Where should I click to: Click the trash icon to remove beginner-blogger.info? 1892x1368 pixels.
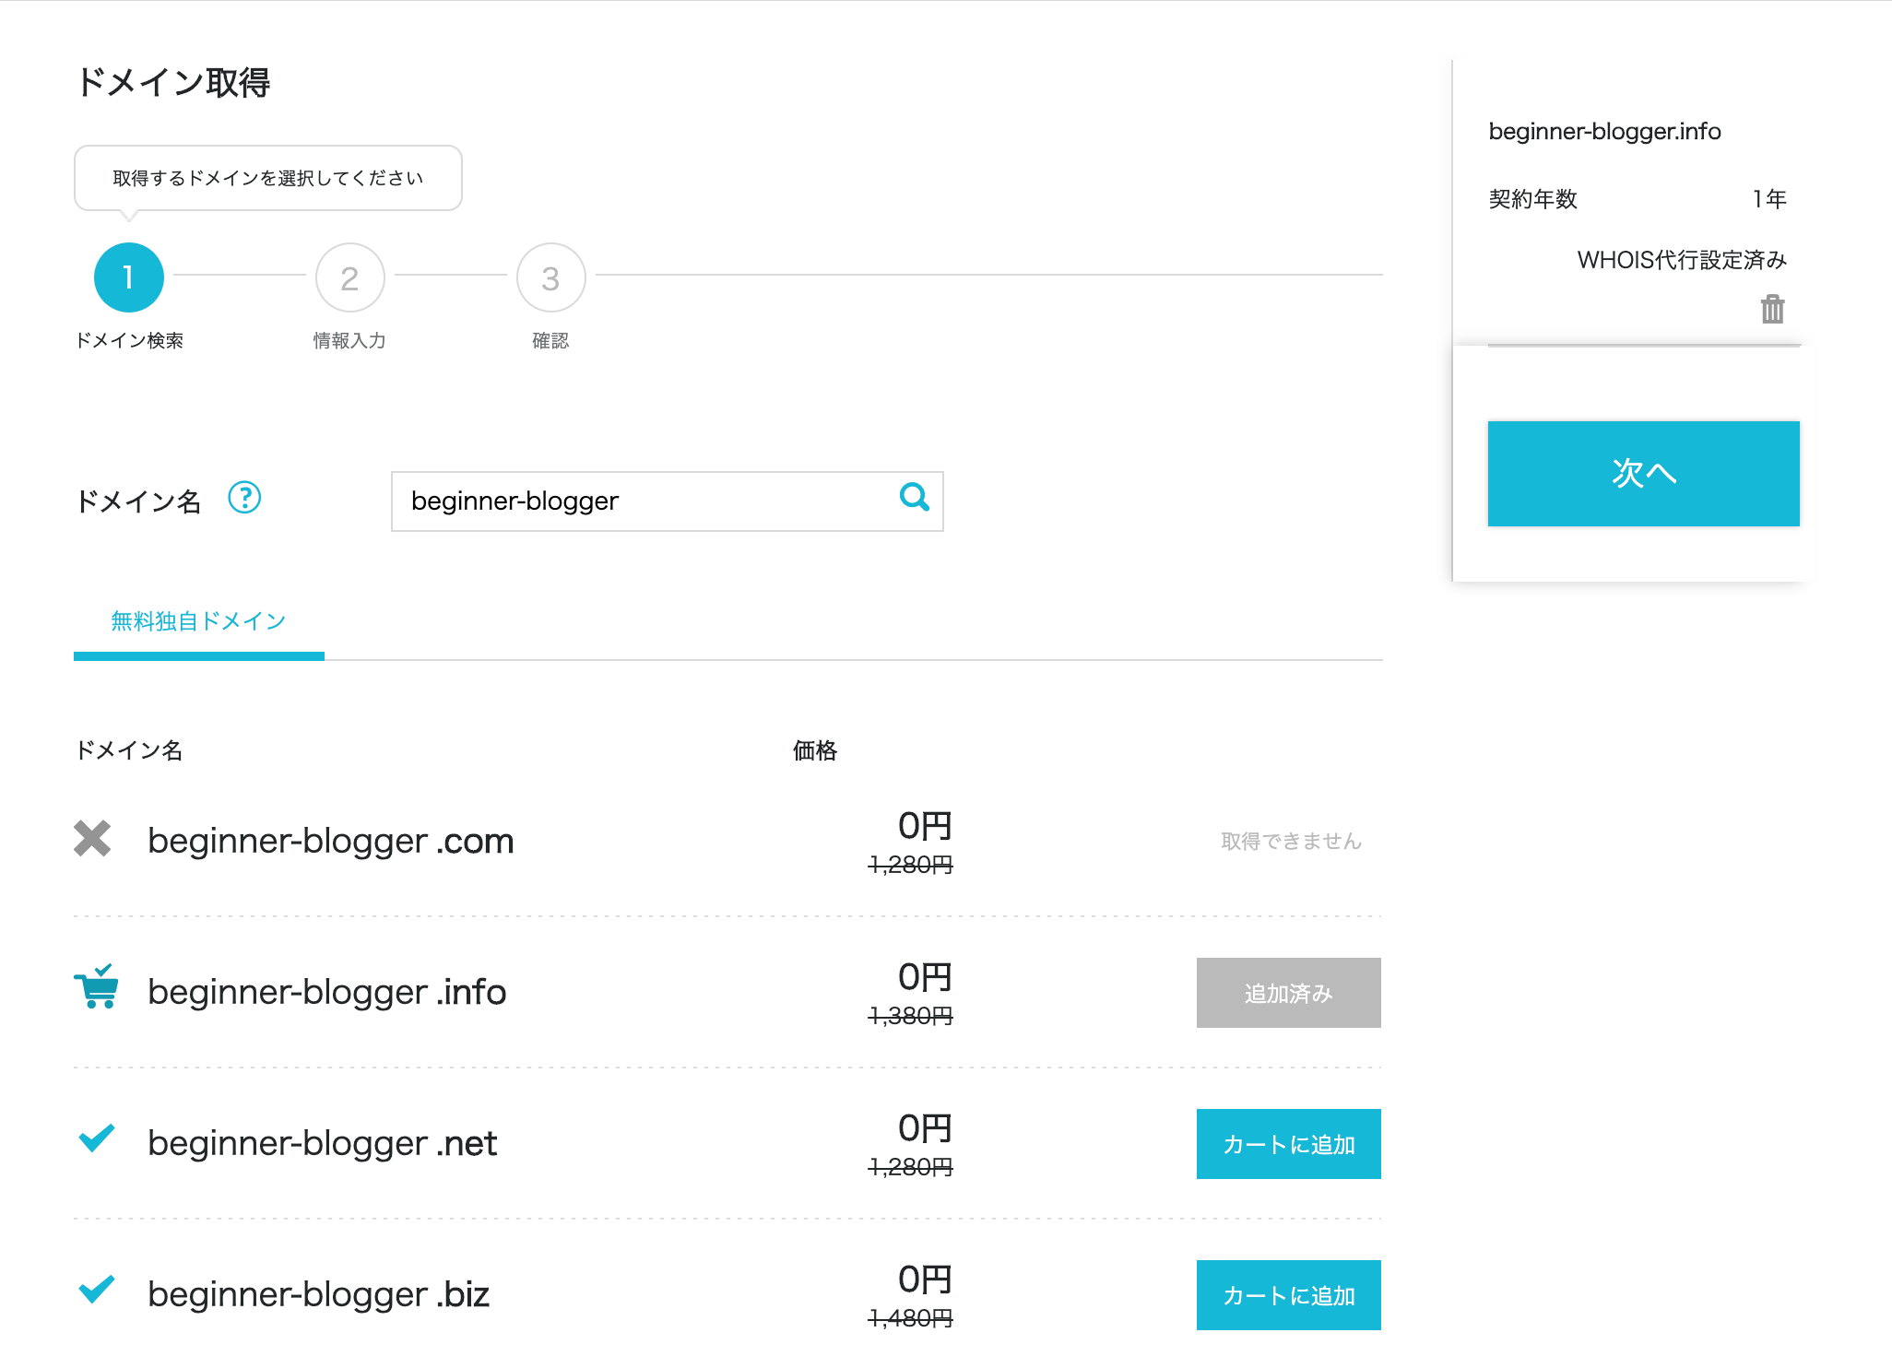coord(1772,309)
